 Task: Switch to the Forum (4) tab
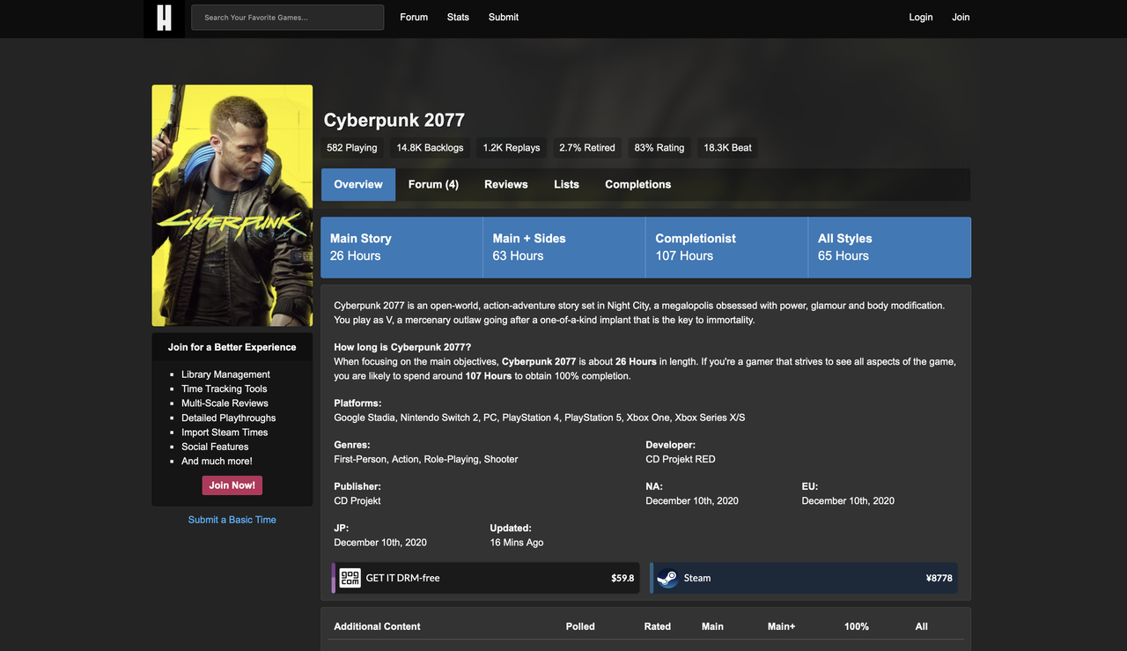pyautogui.click(x=433, y=184)
